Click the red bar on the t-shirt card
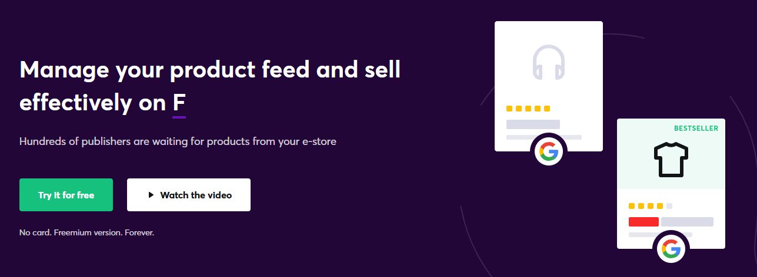This screenshot has width=757, height=277. (643, 222)
